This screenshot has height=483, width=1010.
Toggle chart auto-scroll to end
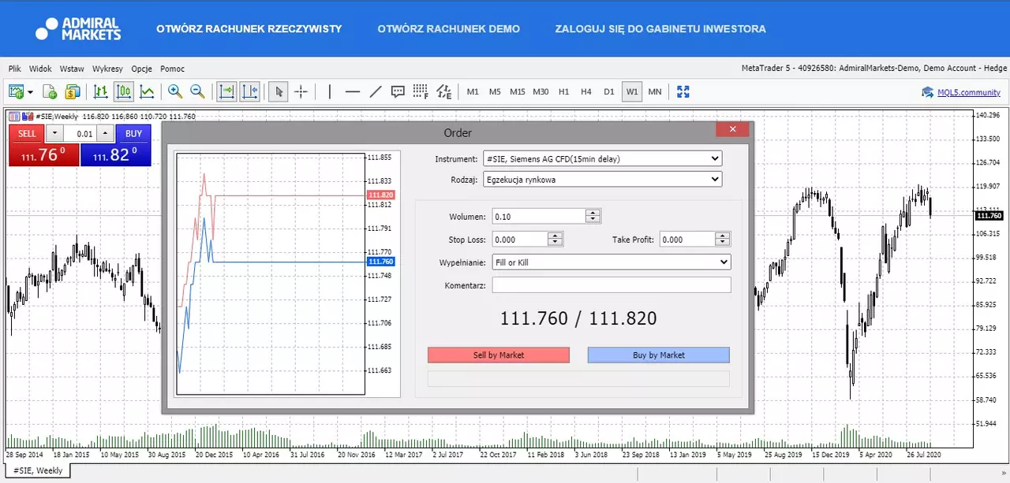click(x=226, y=91)
